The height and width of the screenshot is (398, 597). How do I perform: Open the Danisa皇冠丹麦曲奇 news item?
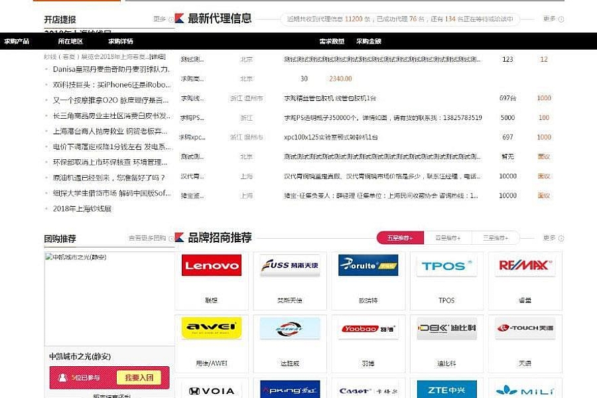tap(111, 69)
